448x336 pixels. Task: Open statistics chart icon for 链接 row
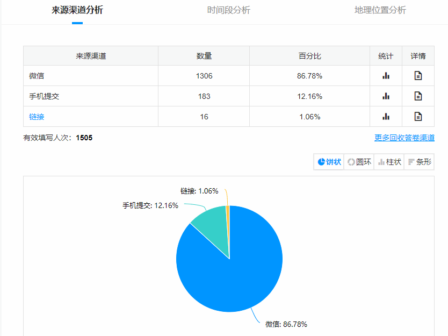click(386, 117)
